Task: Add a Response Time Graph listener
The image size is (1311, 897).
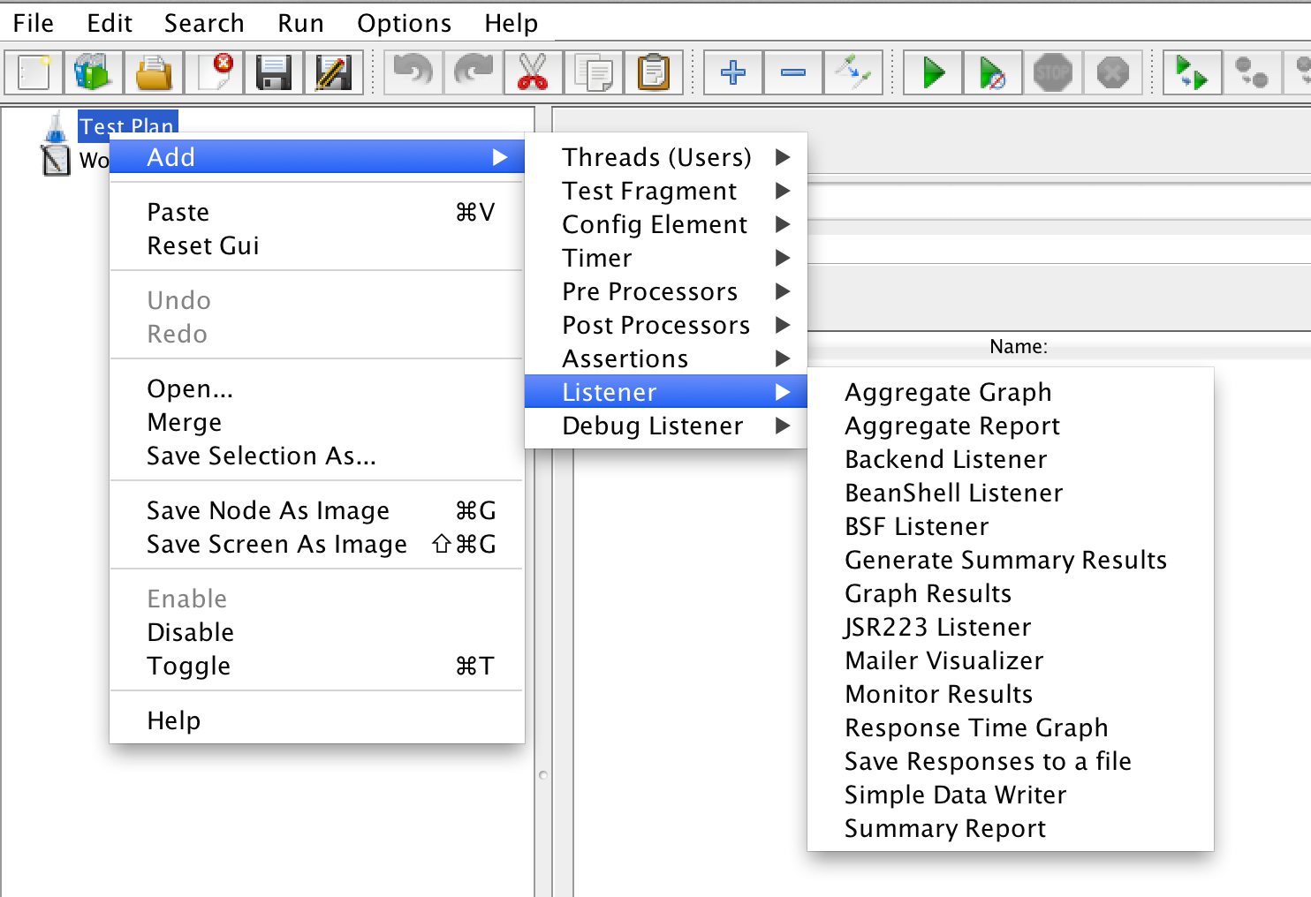Action: pyautogui.click(x=975, y=727)
